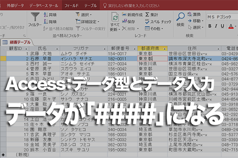Open the データベース ツール ribbon tab

[x=44, y=6]
